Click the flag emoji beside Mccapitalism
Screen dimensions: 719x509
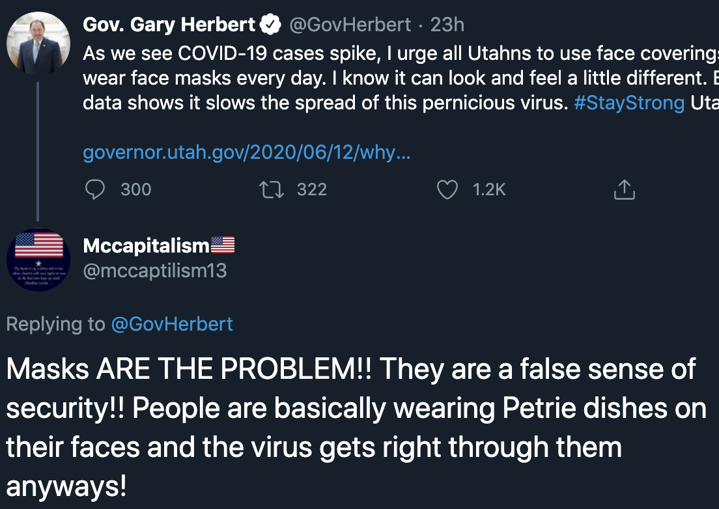pyautogui.click(x=223, y=245)
